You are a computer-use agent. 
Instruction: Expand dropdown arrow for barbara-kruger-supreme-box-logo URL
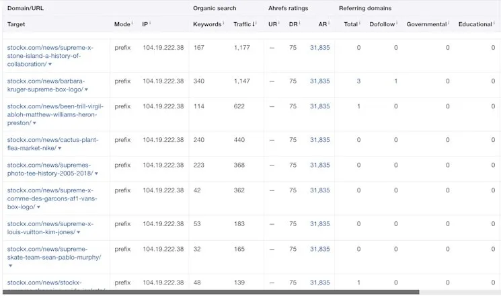[86, 89]
